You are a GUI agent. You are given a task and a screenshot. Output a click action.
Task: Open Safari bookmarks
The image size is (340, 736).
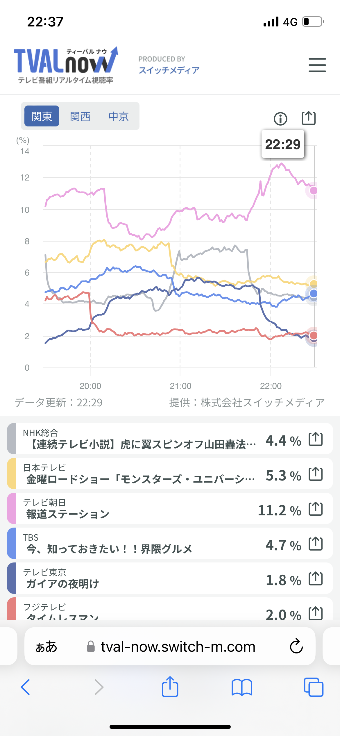pos(242,687)
